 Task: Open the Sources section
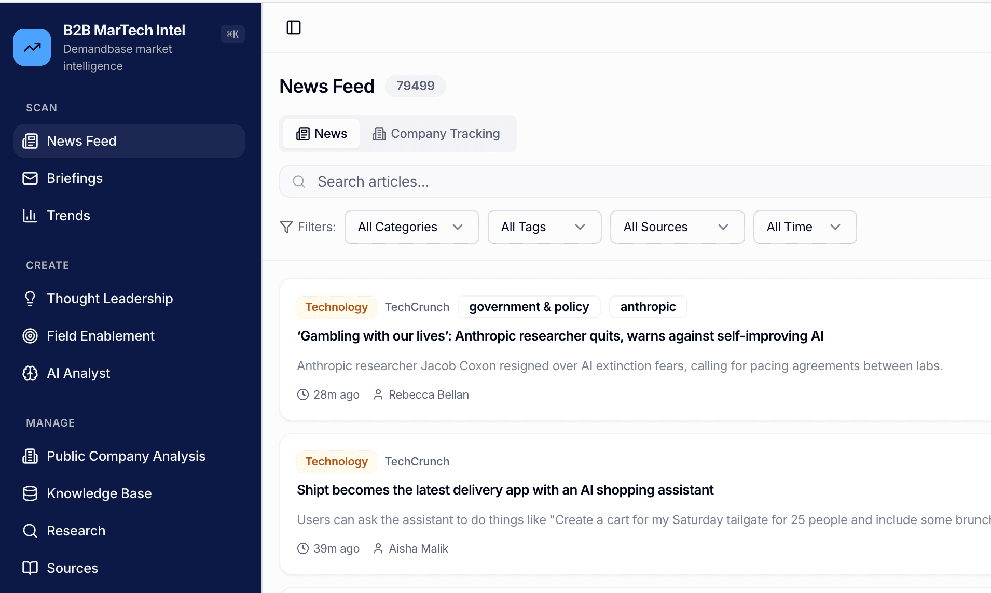pyautogui.click(x=129, y=568)
